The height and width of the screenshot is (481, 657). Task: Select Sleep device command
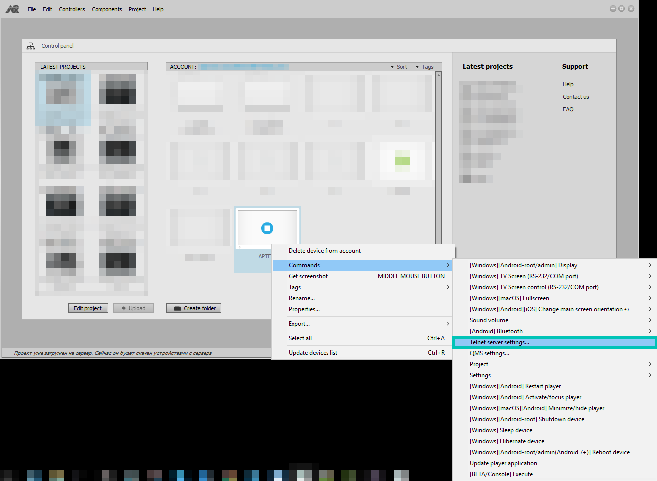coord(554,430)
